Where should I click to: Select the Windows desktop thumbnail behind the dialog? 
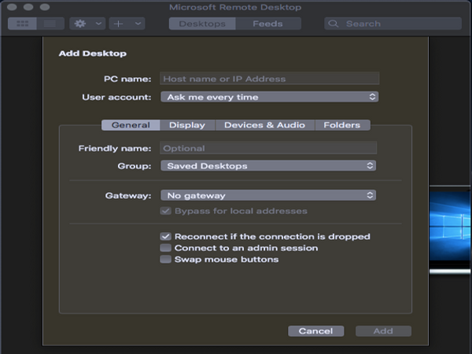coord(450,227)
